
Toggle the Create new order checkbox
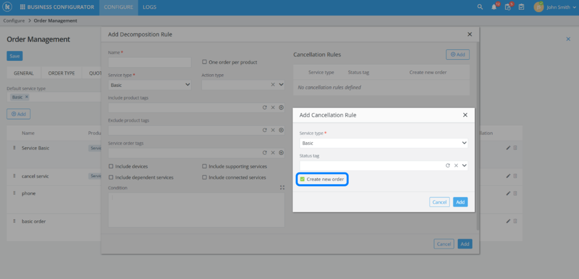tap(302, 179)
